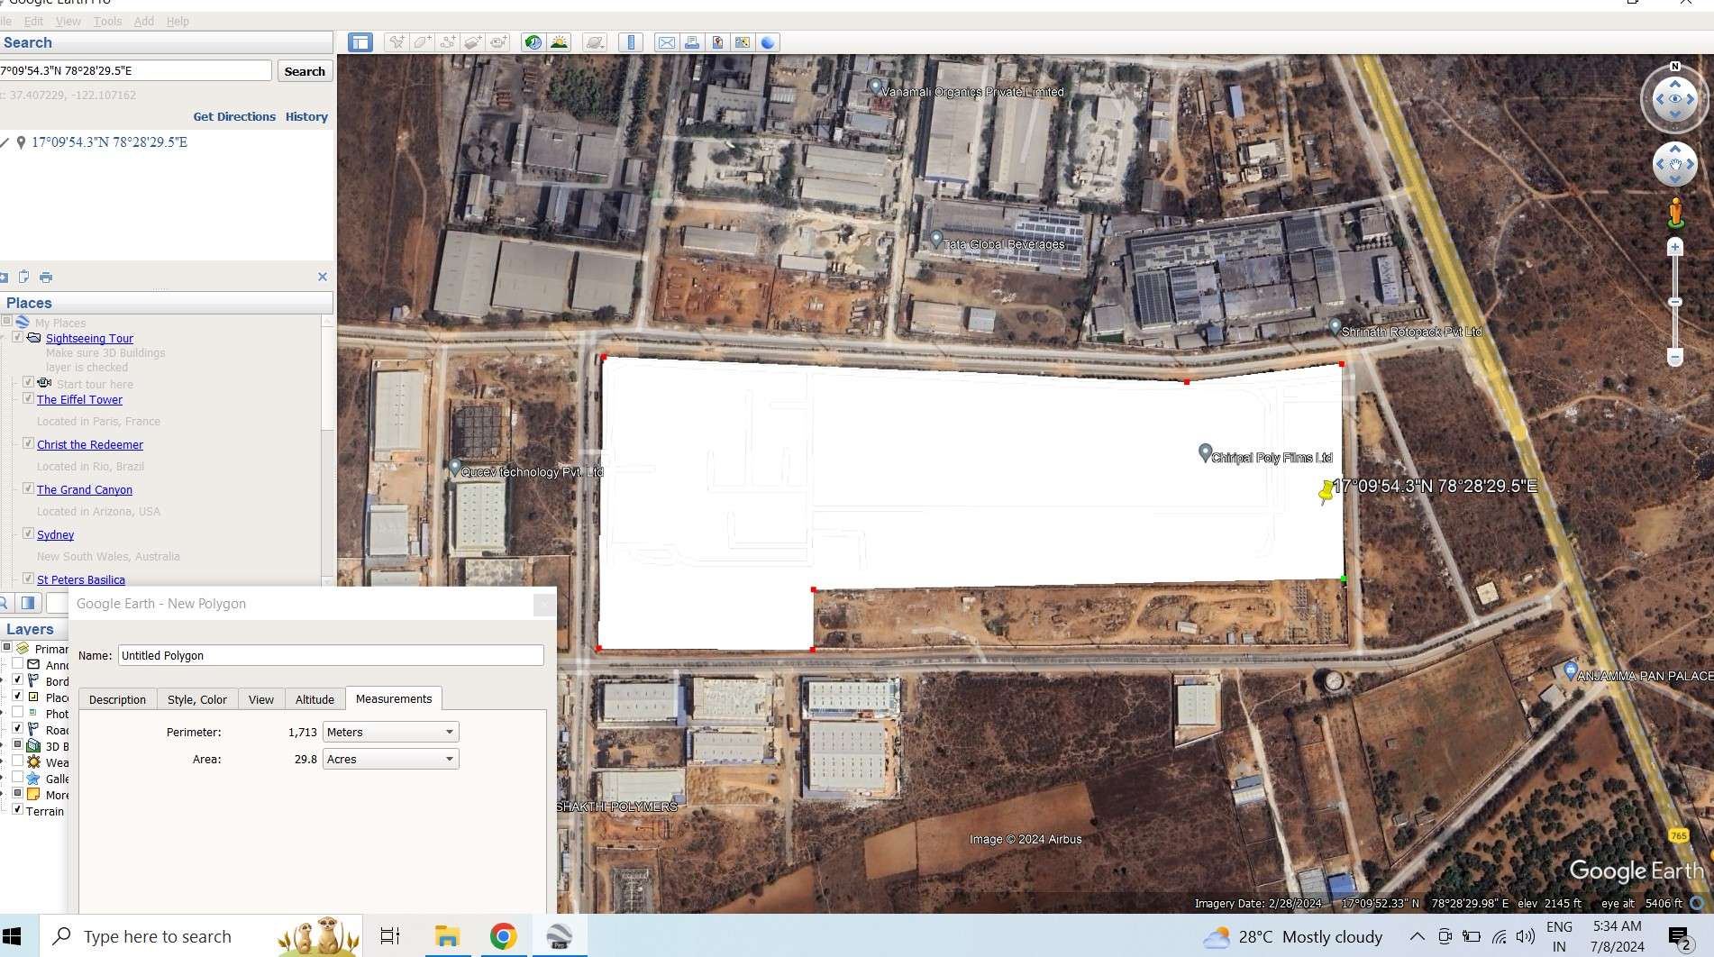The height and width of the screenshot is (957, 1714).
Task: Toggle the Terrain layer checkbox
Action: coord(17,810)
